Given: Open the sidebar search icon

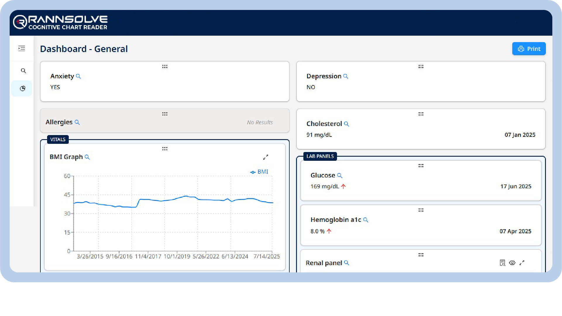Looking at the screenshot, I should [23, 71].
